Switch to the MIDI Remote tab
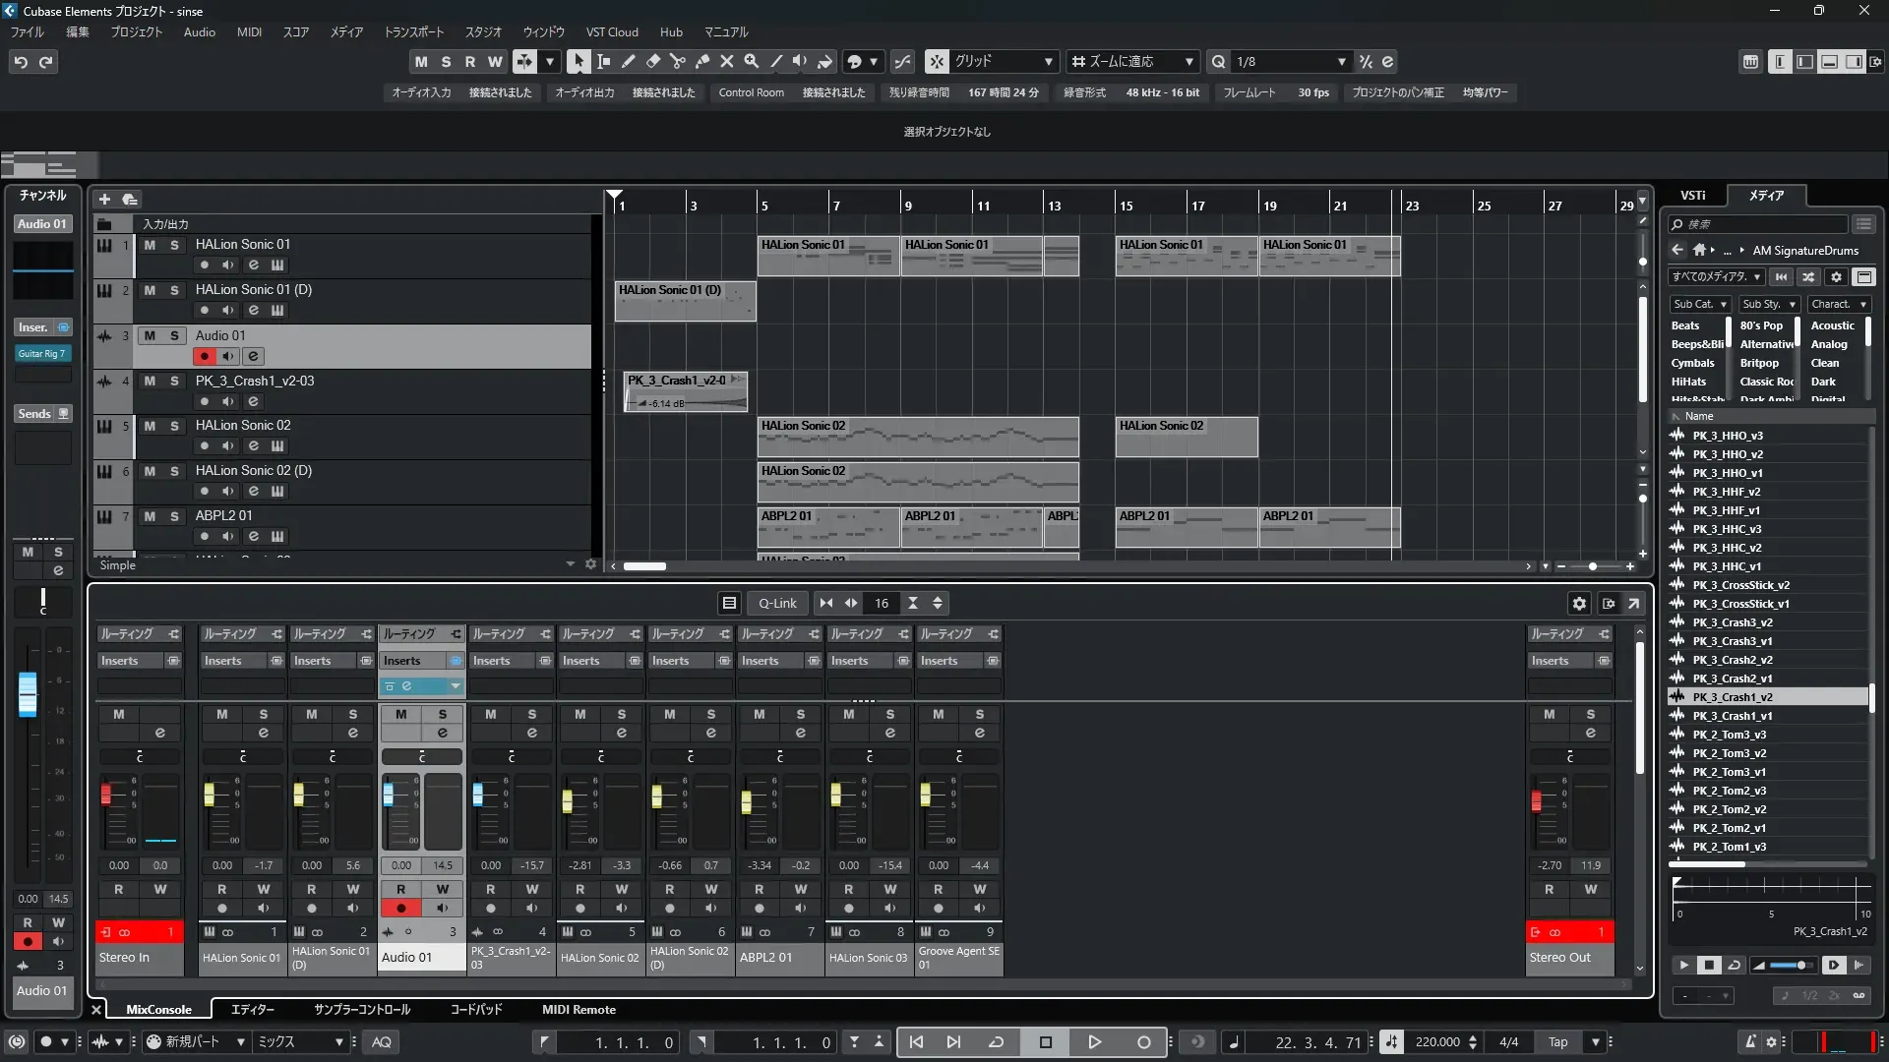This screenshot has width=1889, height=1062. click(579, 1009)
